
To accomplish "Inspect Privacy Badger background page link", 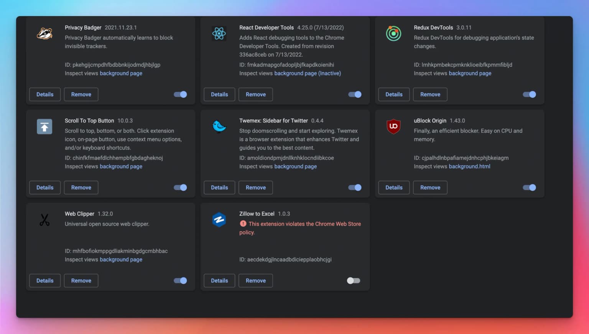I will pyautogui.click(x=121, y=73).
